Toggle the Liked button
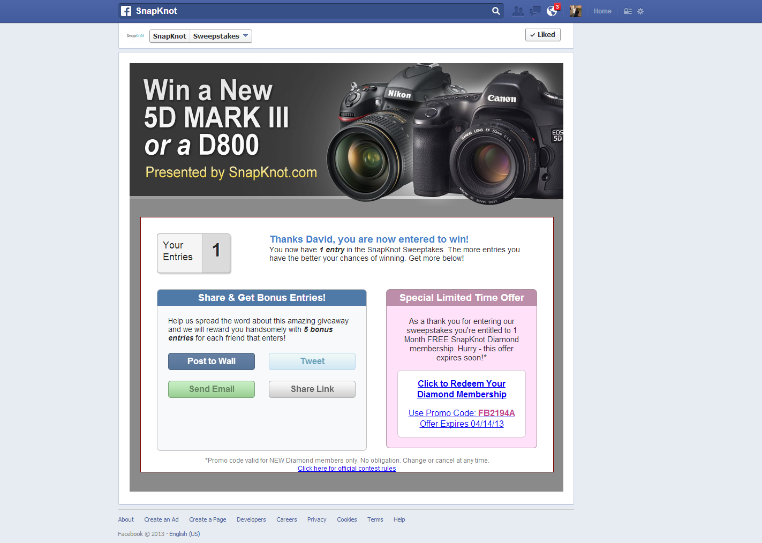Image resolution: width=762 pixels, height=543 pixels. 543,34
